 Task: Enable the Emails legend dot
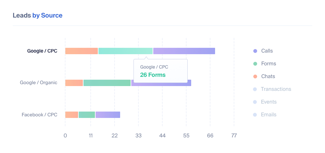pyautogui.click(x=255, y=115)
